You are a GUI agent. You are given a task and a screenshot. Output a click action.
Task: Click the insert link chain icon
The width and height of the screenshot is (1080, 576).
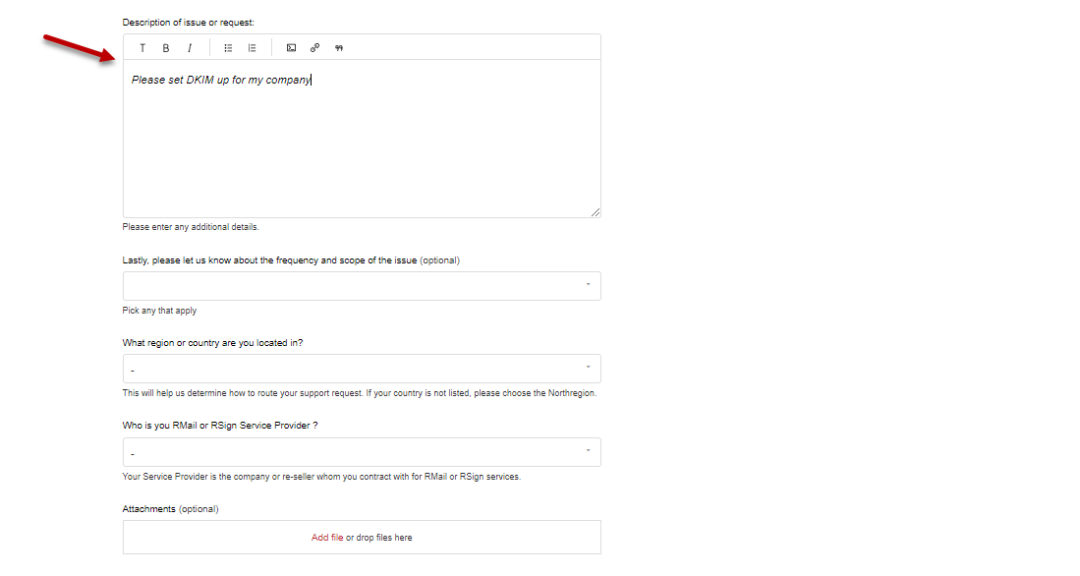pos(314,48)
